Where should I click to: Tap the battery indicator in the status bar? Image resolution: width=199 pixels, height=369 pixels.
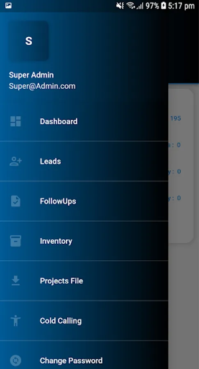point(163,6)
